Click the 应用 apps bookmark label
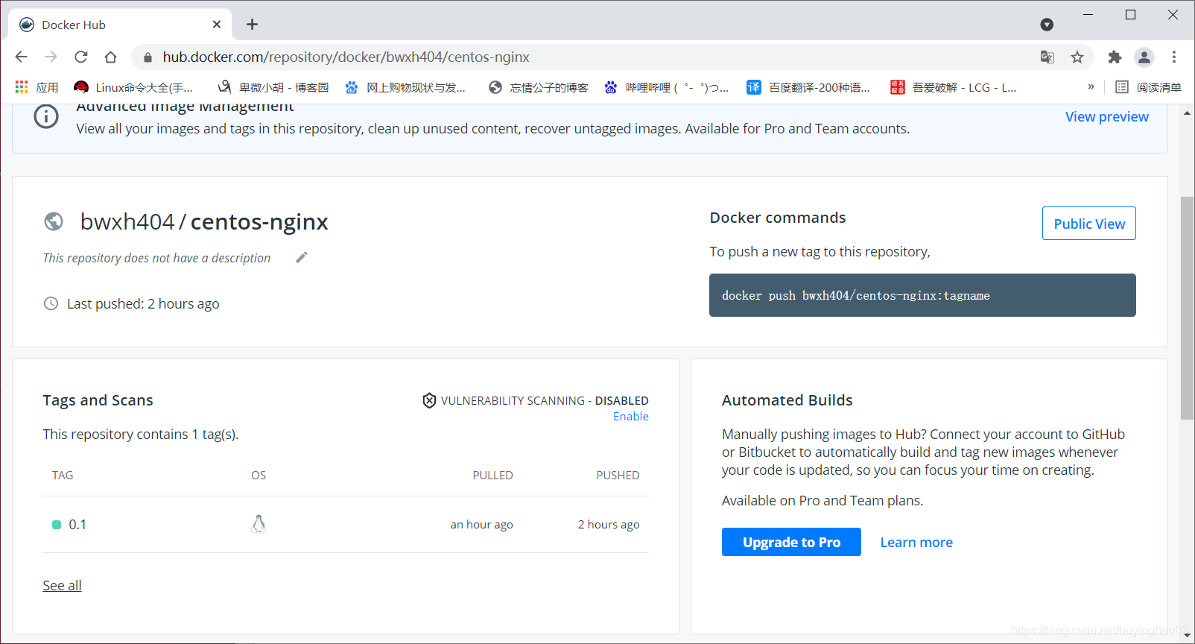This screenshot has height=644, width=1195. pos(47,87)
